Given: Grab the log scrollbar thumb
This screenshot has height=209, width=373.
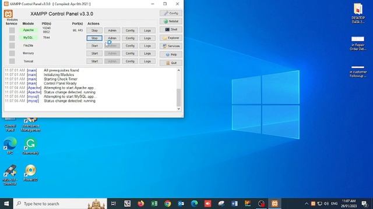Looking at the screenshot, I should click(x=179, y=97).
